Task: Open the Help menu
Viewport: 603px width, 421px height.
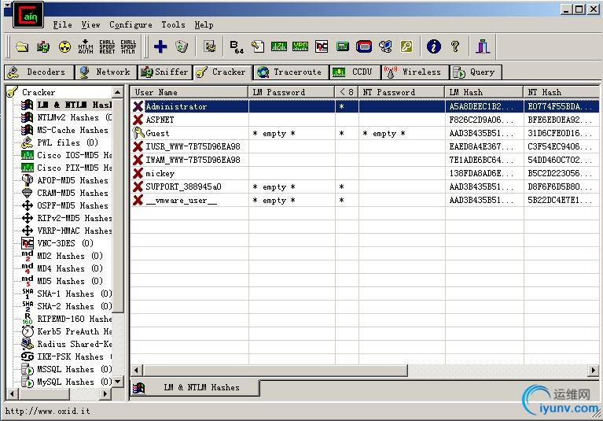Action: pos(204,24)
